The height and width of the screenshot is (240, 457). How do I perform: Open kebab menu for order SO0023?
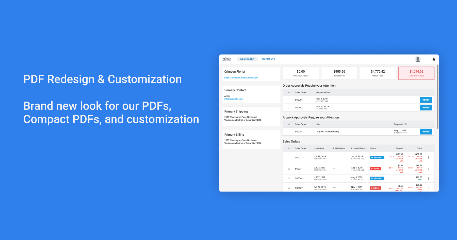tap(428, 157)
